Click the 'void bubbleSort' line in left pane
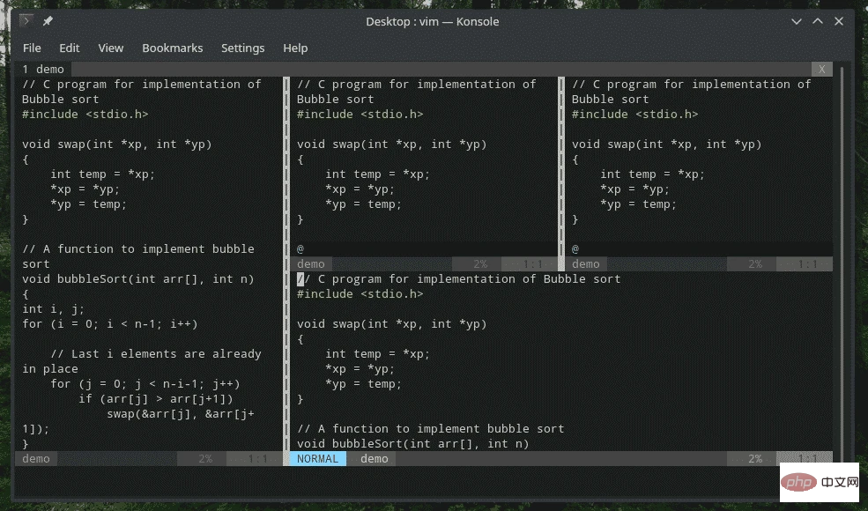 coord(137,279)
